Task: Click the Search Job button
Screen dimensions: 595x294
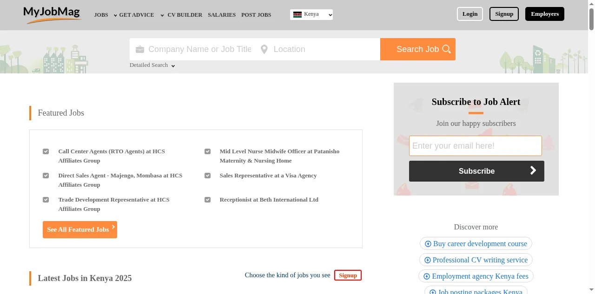Action: point(418,49)
